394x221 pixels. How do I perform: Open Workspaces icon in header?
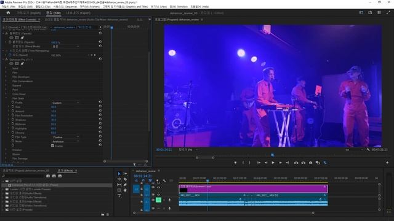point(361,12)
